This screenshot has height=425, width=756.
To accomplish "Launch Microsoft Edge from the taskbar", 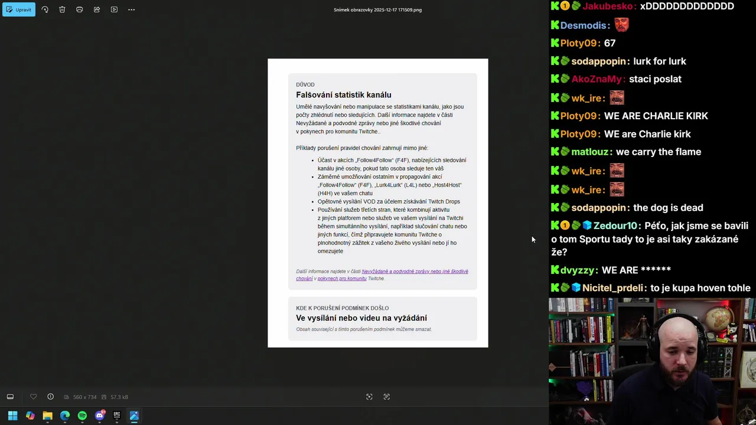I will point(64,416).
